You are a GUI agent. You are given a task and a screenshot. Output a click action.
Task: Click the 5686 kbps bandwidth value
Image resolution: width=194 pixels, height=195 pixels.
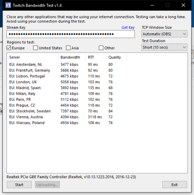pos(70,70)
